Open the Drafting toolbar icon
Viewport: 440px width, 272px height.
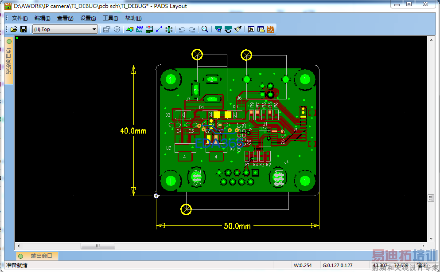[x=130, y=29]
